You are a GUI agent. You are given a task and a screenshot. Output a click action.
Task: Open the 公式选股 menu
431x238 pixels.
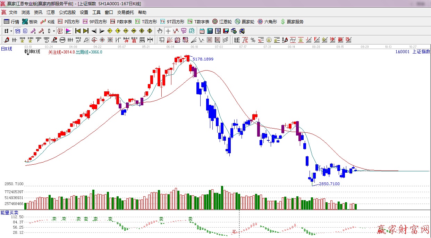pyautogui.click(x=67, y=13)
